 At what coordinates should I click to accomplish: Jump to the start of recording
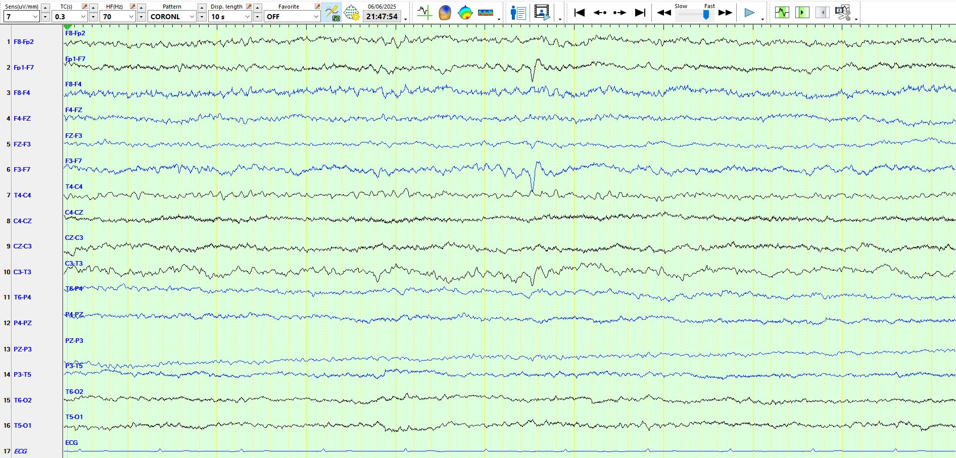click(x=580, y=13)
